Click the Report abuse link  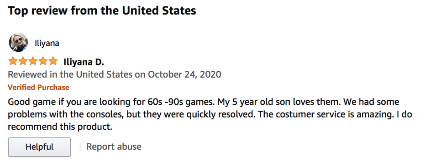pyautogui.click(x=114, y=147)
